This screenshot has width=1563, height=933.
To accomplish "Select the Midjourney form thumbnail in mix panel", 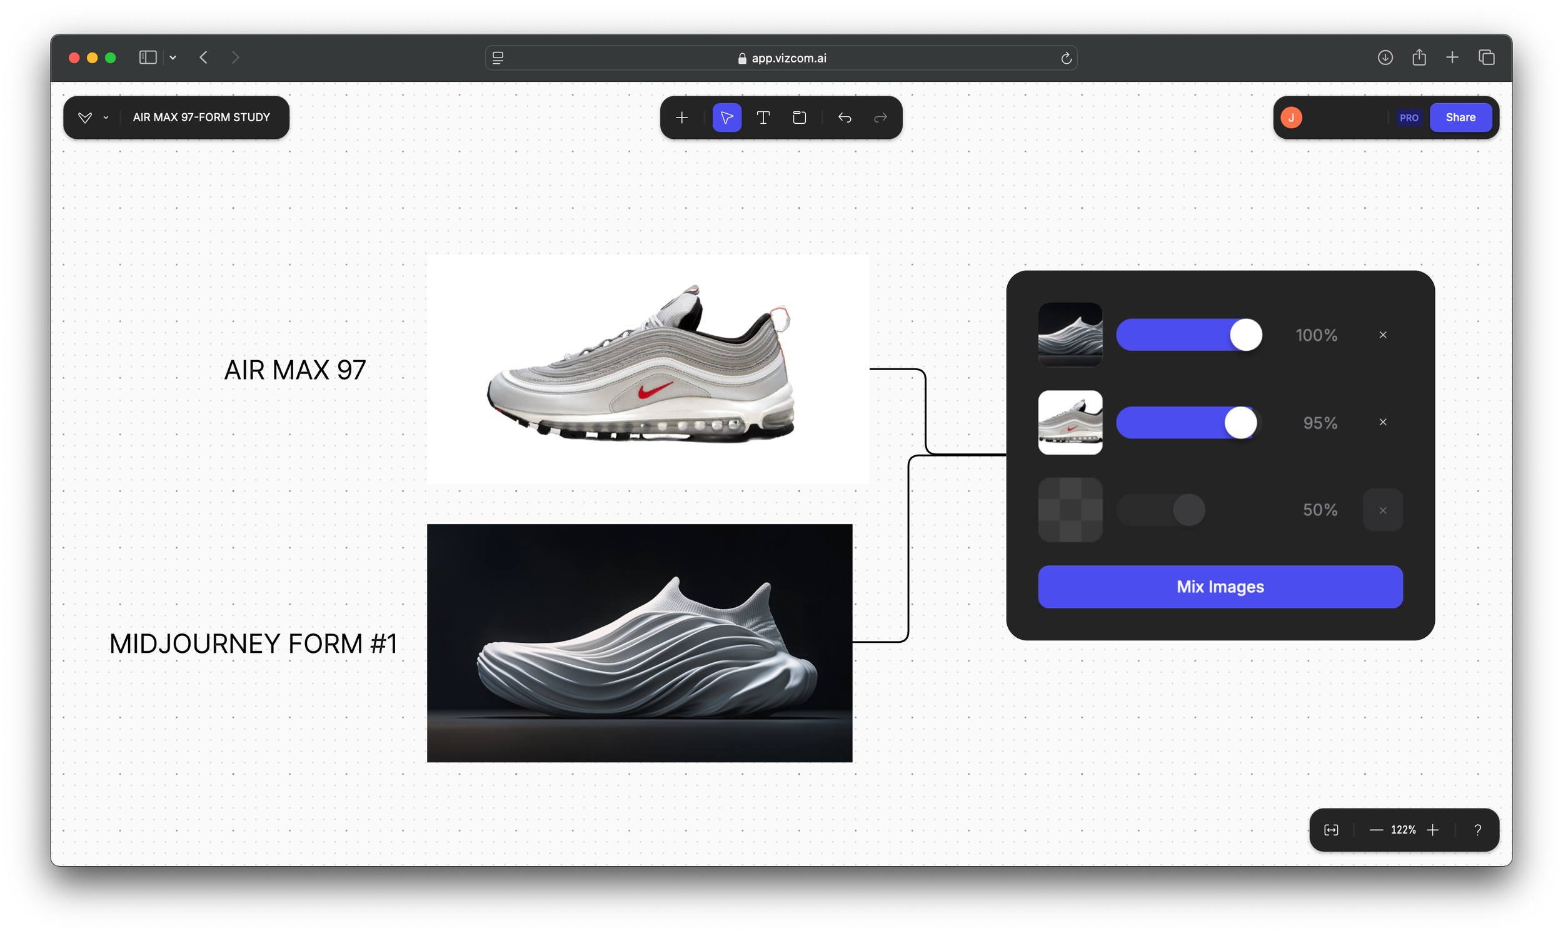I will (x=1070, y=335).
